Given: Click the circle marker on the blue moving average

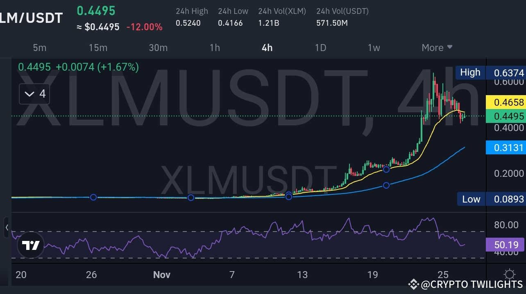Looking at the screenshot, I should point(386,185).
